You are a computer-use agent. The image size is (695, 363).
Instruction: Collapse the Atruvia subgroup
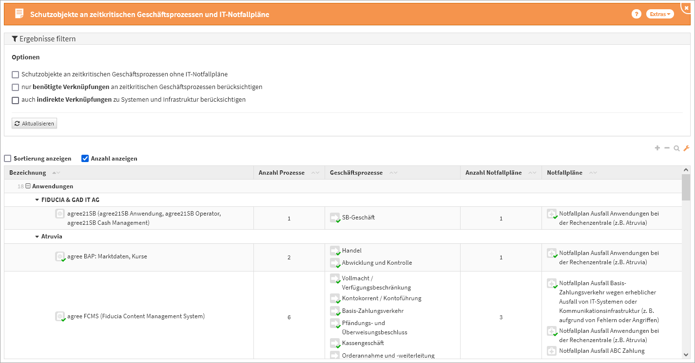pyautogui.click(x=37, y=237)
